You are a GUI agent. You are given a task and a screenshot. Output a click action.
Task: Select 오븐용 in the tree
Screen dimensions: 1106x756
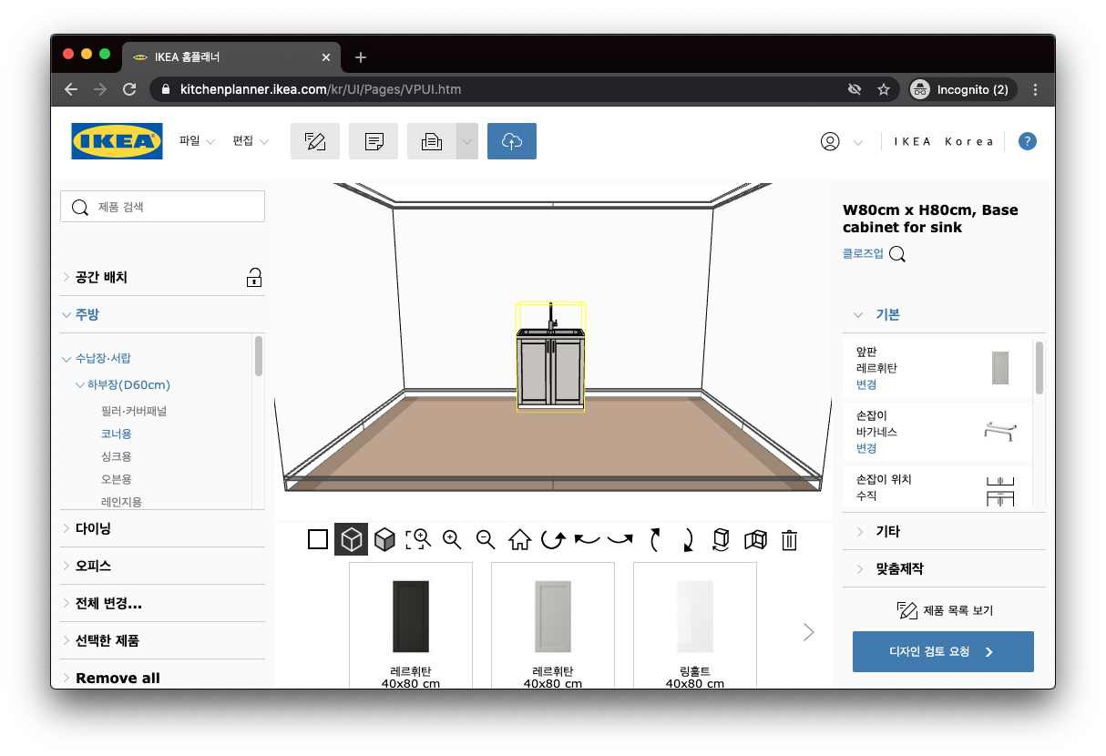coord(117,479)
